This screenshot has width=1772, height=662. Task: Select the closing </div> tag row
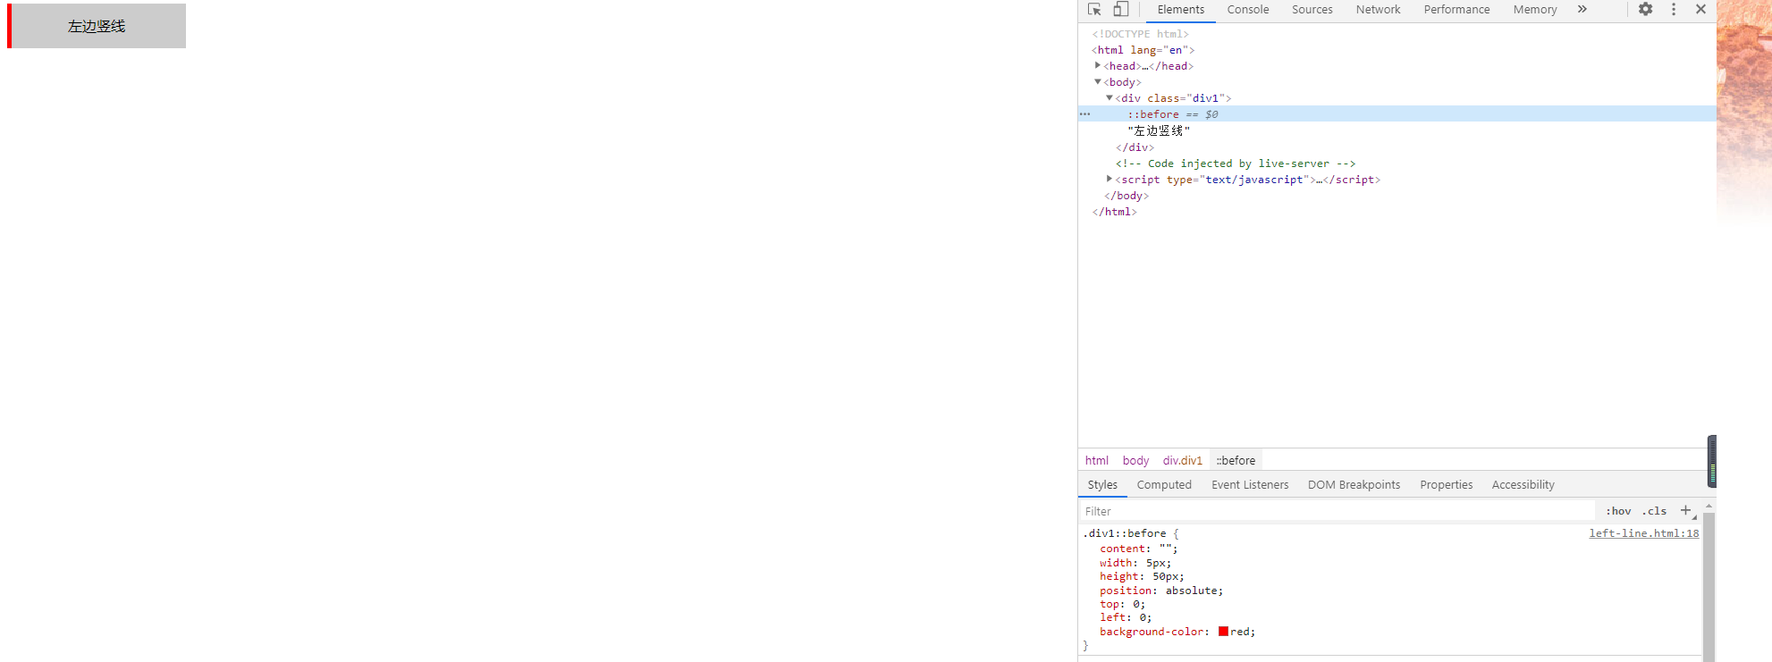click(1135, 147)
